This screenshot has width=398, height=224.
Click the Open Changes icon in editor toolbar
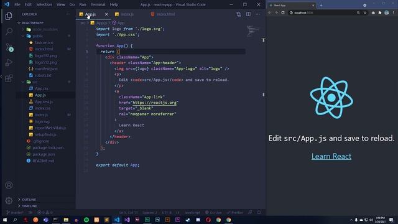pos(239,14)
